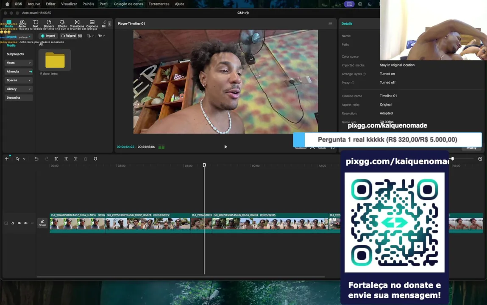Open the Apple menu

(8, 4)
